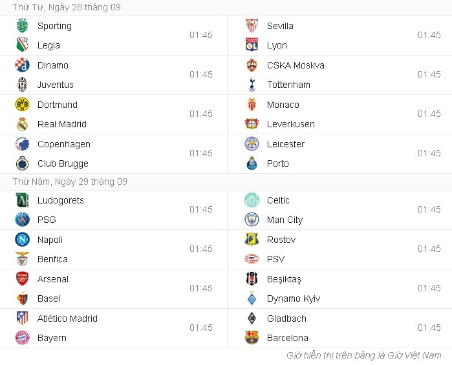Click the Thứ Năm, Ngày 29 tháng 09 header

[x=70, y=182]
